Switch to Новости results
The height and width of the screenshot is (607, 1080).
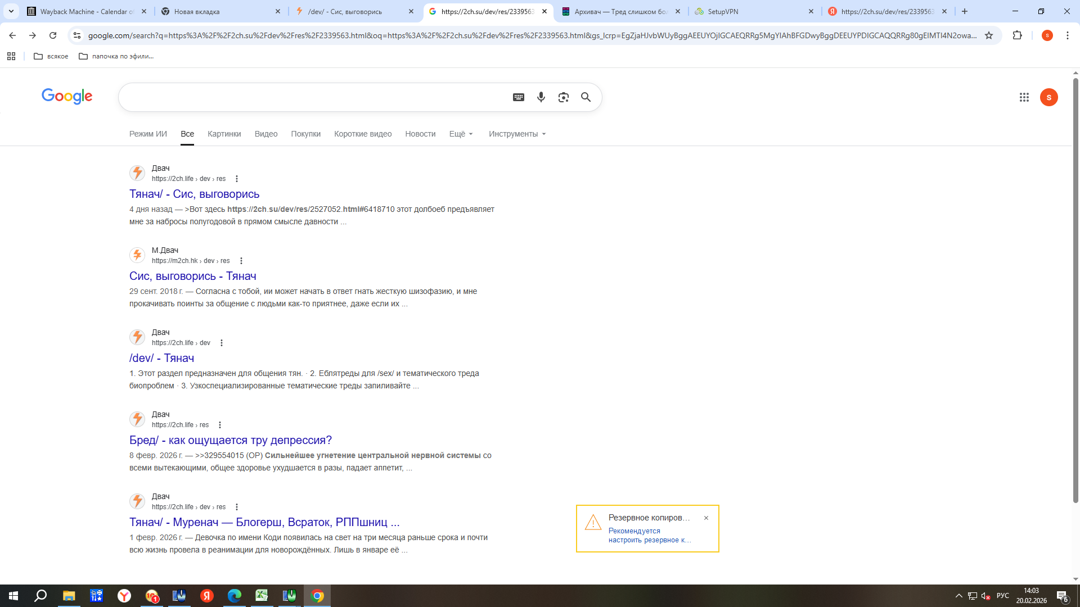421,134
